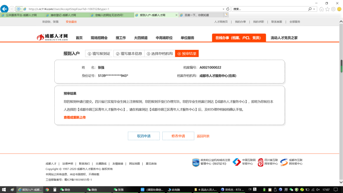Open the 查看或重新上传 link
The image size is (343, 193).
75,117
